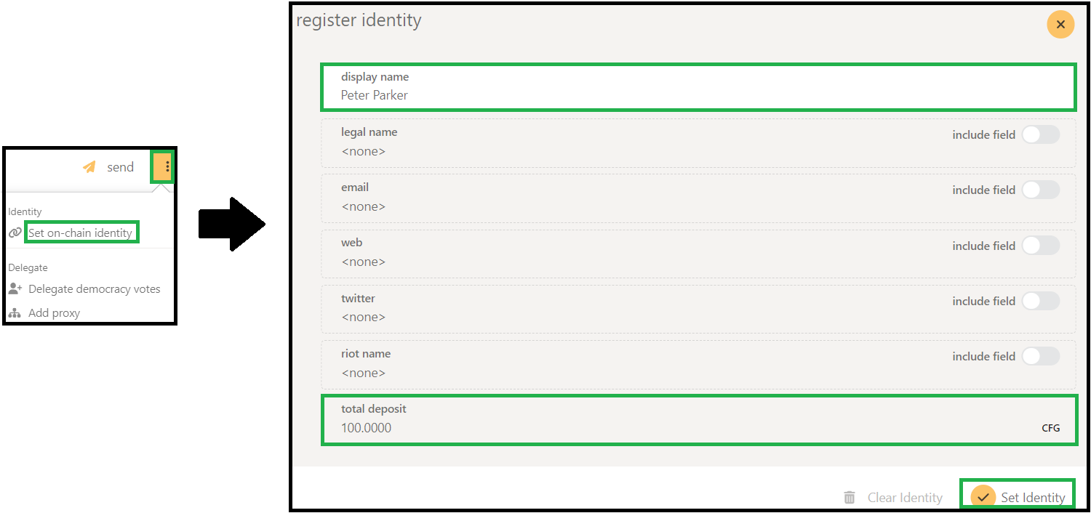Click the delegate person-plus icon

pos(15,288)
